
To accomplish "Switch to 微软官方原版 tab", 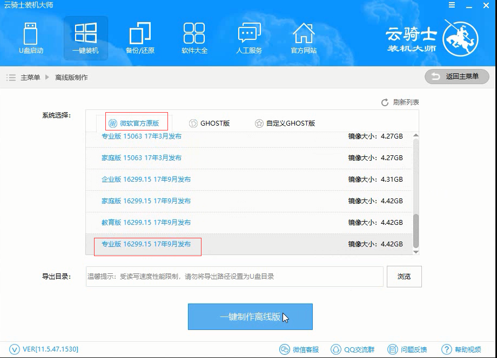I will click(134, 123).
